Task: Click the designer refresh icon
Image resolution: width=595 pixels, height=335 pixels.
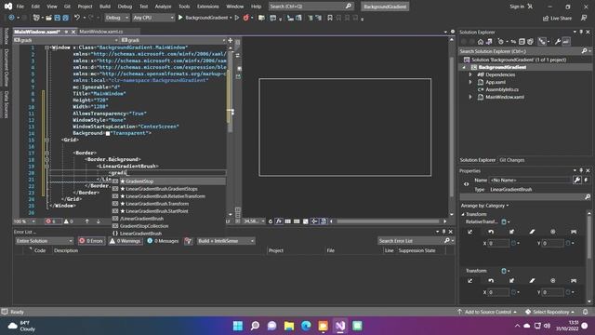Action: [x=271, y=221]
